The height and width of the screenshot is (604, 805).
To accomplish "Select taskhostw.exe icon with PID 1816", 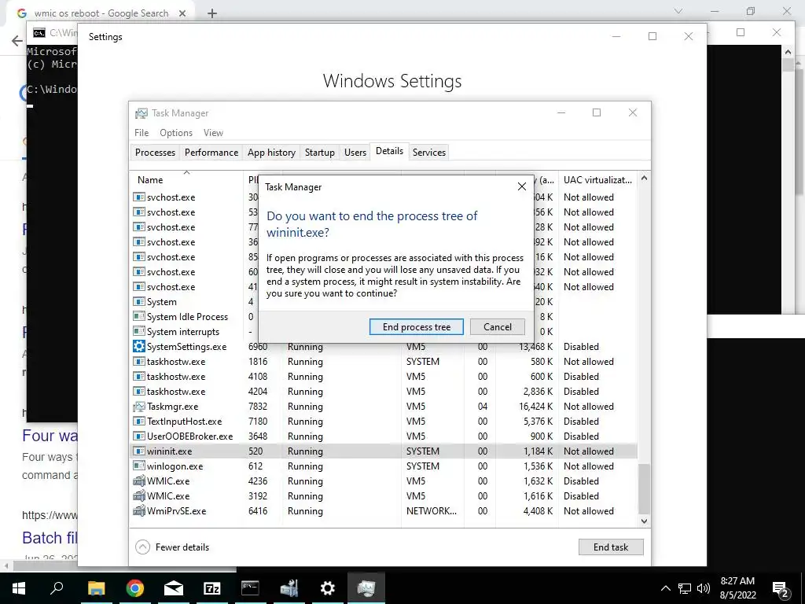I will pyautogui.click(x=138, y=362).
